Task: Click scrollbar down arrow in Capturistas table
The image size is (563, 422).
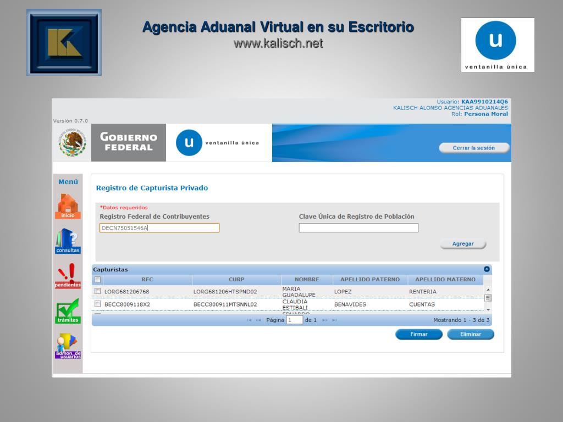Action: pyautogui.click(x=488, y=309)
